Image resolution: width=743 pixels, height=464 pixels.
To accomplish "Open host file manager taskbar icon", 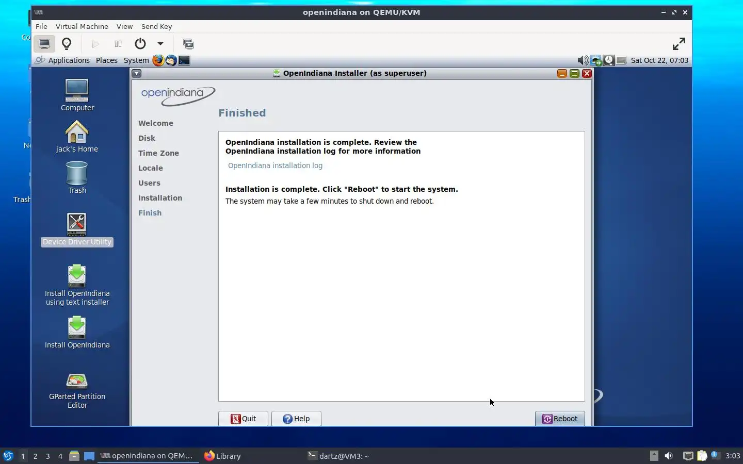I will (74, 456).
